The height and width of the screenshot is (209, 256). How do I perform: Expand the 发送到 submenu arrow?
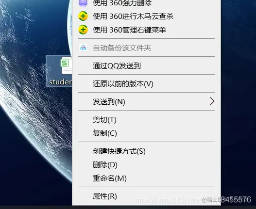point(212,101)
